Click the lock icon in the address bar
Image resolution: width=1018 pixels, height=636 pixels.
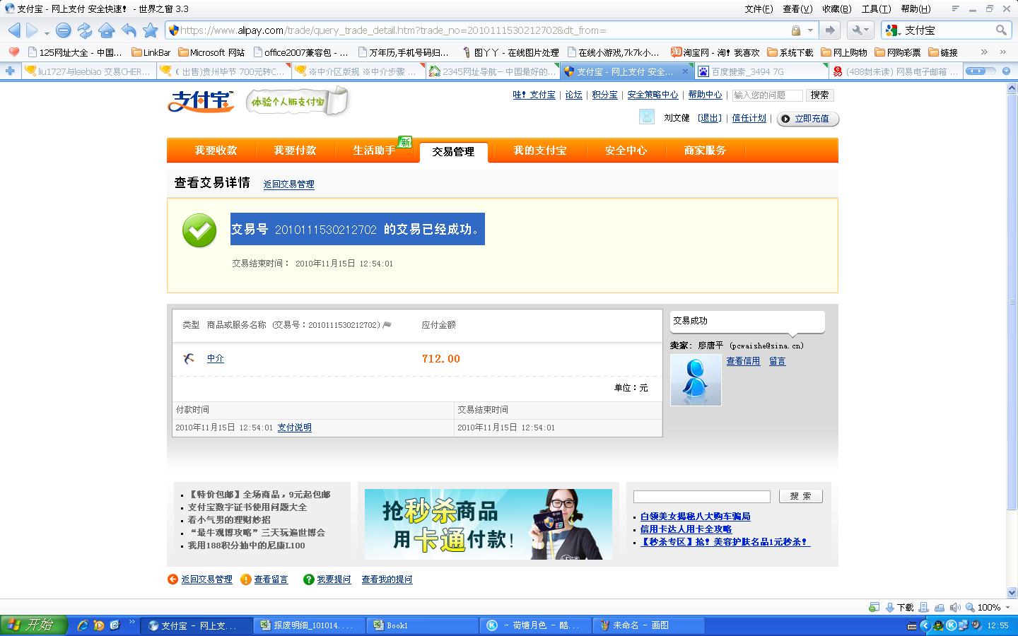click(x=796, y=30)
